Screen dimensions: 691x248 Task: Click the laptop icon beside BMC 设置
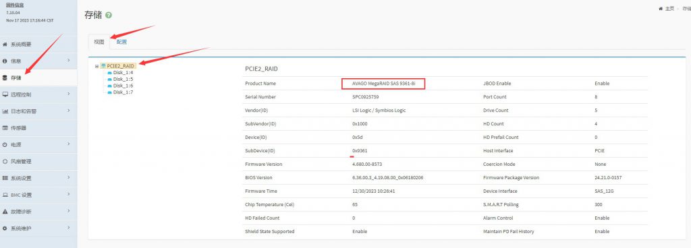click(x=5, y=195)
